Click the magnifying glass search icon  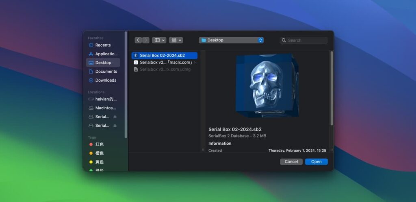pos(284,40)
